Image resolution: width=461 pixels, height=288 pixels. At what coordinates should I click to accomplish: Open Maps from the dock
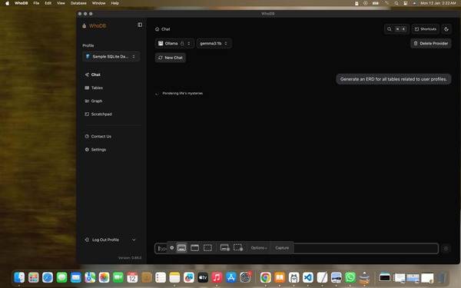(90, 277)
